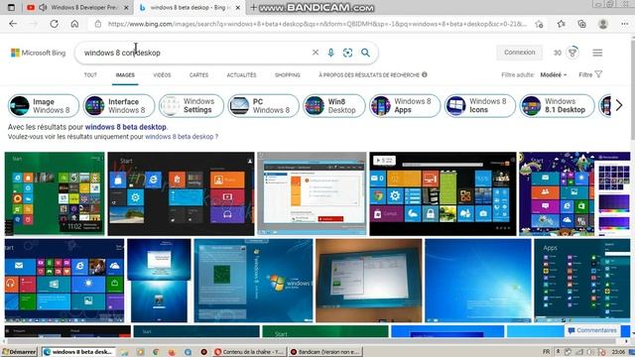635x357 pixels.
Task: Click the browser address bar URL
Action: tap(317, 24)
